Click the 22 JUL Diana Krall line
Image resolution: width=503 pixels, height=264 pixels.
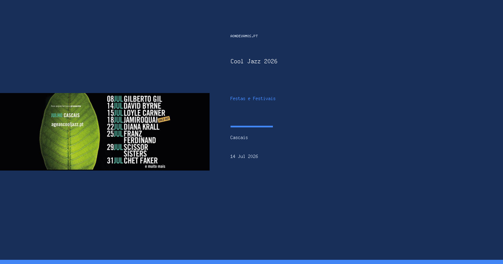[133, 127]
